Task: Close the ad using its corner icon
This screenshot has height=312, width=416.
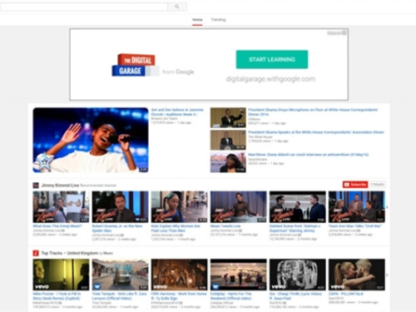Action: pos(344,32)
